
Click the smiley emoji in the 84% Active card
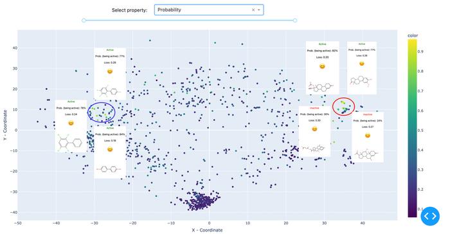tap(110, 149)
